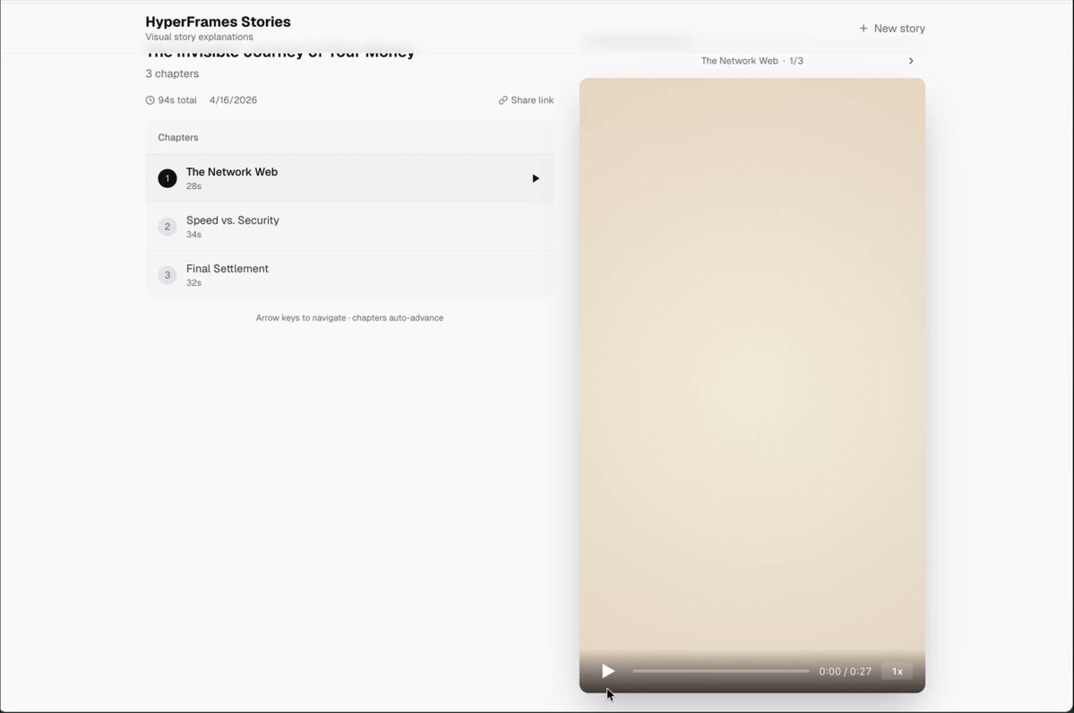
Task: Play the video with the play button
Action: click(607, 671)
